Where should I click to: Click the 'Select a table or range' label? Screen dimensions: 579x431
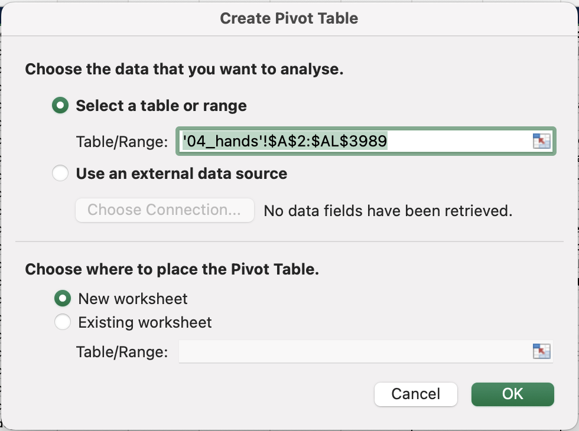click(161, 106)
